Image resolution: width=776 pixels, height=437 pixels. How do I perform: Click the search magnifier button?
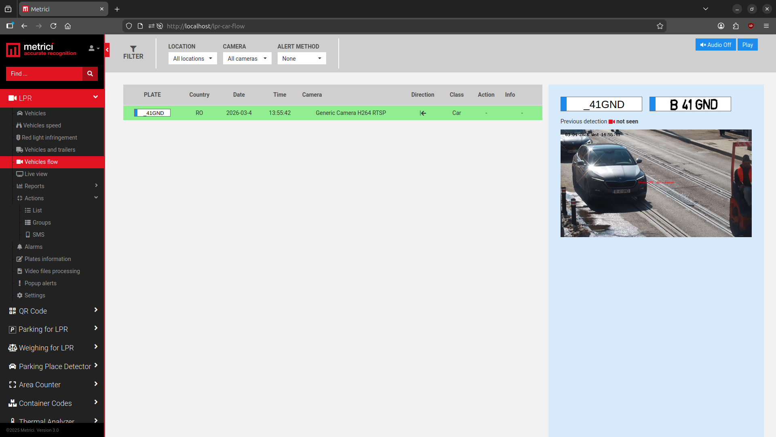[90, 74]
